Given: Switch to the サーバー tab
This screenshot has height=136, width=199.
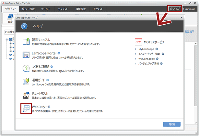Looking at the screenshot, I should (46, 9).
